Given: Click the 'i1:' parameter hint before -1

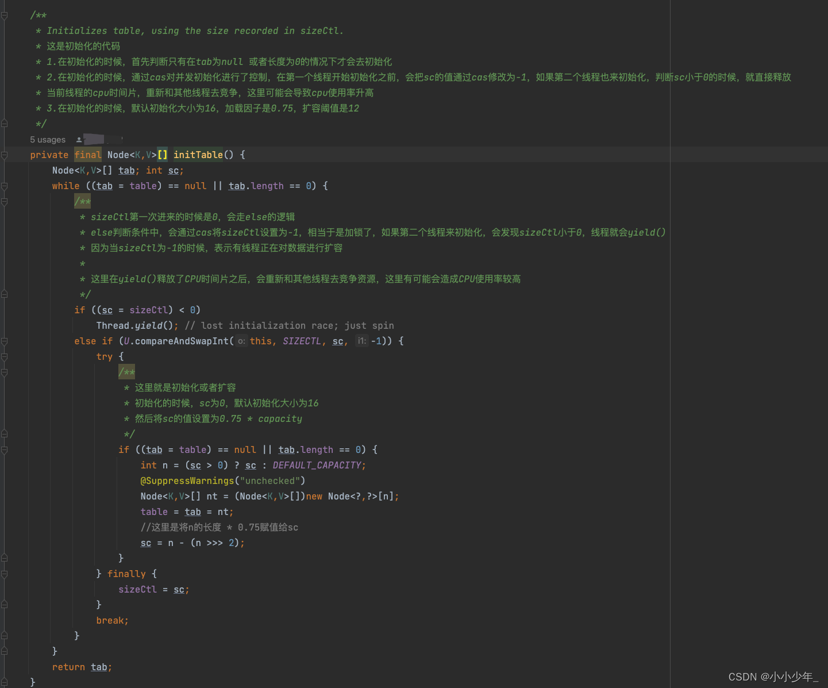Looking at the screenshot, I should click(x=362, y=341).
